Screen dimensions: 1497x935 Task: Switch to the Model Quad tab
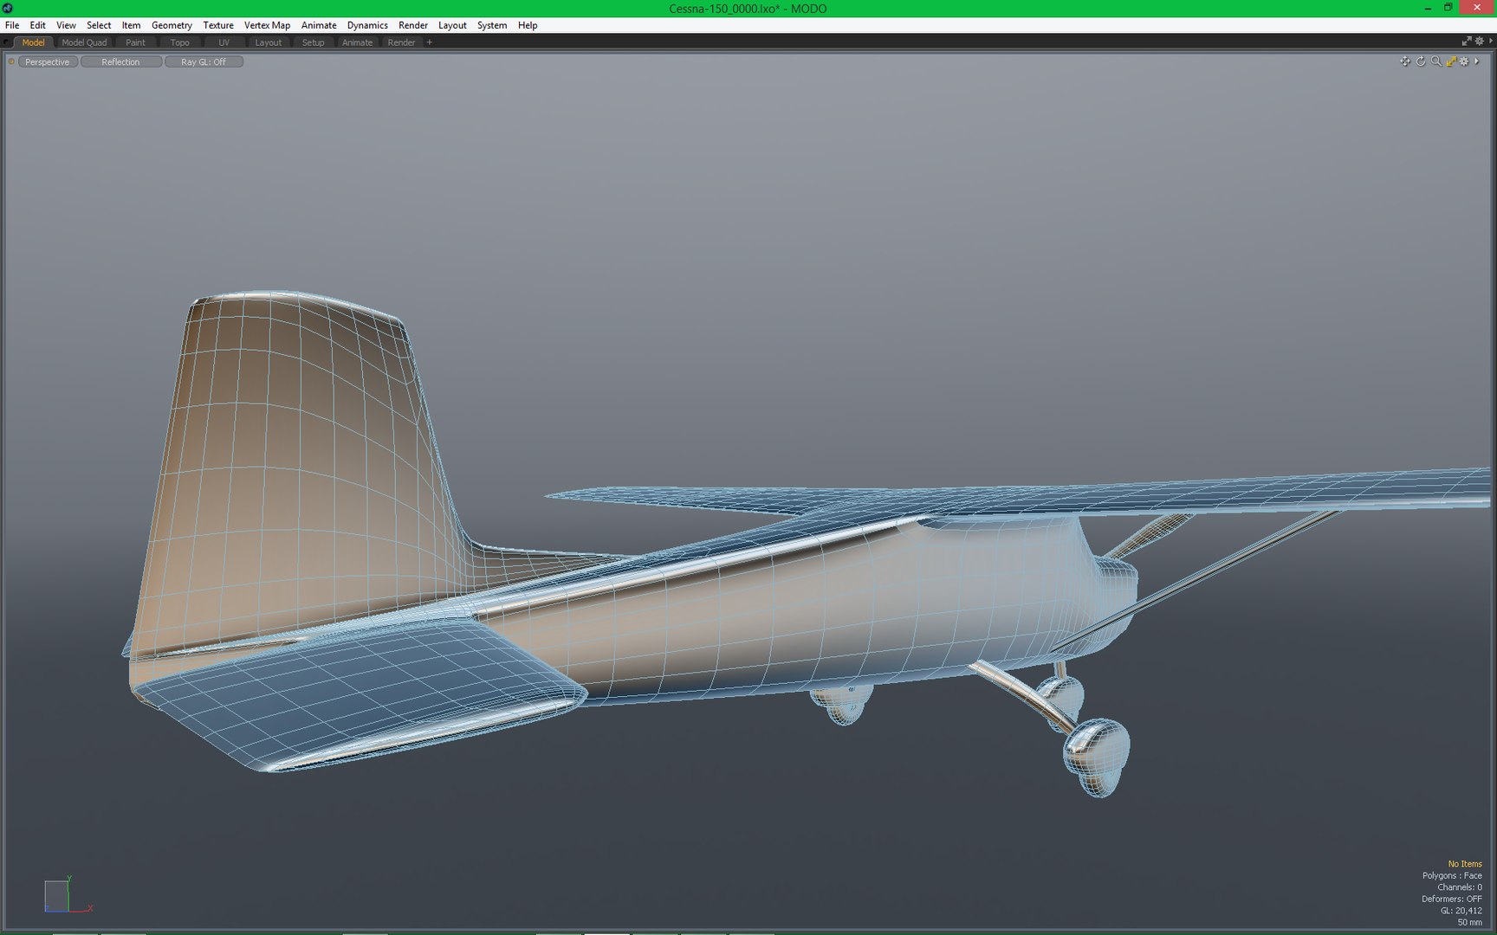(x=84, y=42)
